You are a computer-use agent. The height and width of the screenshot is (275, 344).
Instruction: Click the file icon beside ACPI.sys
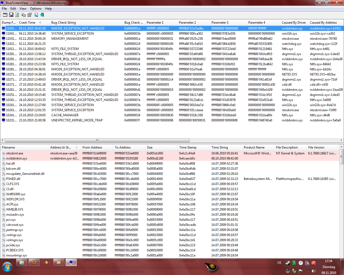pos(3,204)
